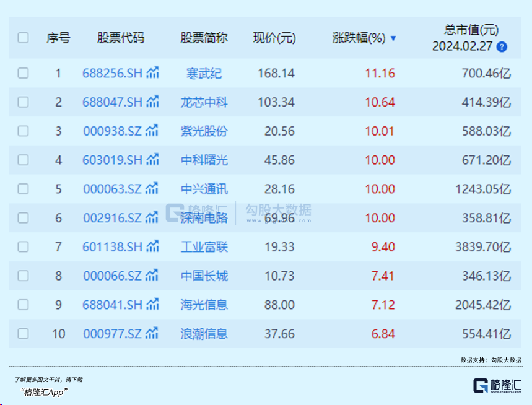Open stock code 688256.SH
Viewport: 532px width, 405px height.
[x=112, y=73]
